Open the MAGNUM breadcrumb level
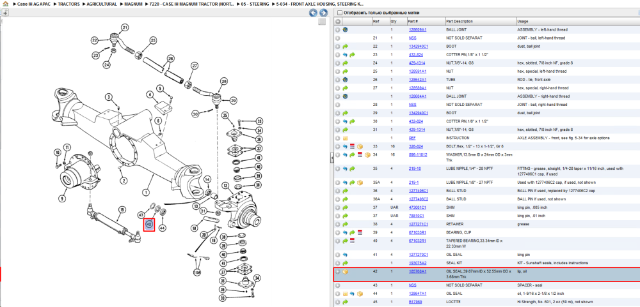 pyautogui.click(x=134, y=4)
